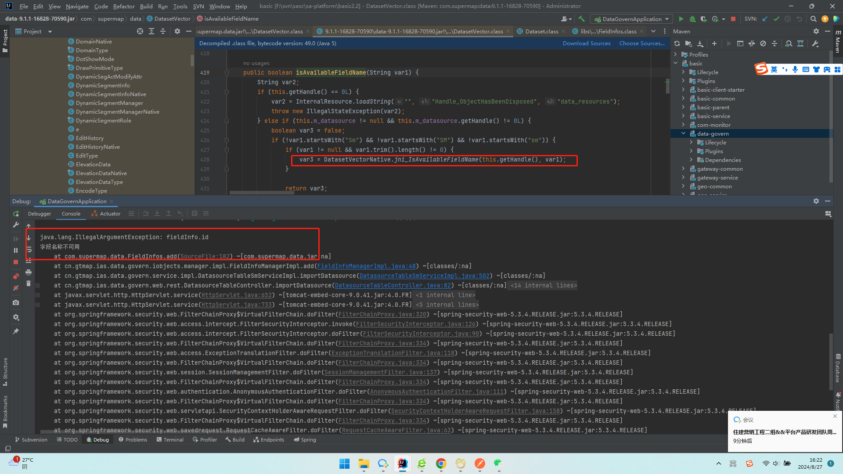Open the FieldInfoManagerImpl.java:48 stack trace link
This screenshot has height=474, width=843.
pos(366,266)
